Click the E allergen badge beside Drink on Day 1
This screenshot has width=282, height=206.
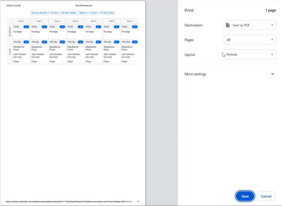coord(26,27)
